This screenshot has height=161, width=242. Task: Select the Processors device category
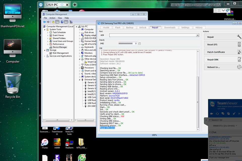pos(89,68)
